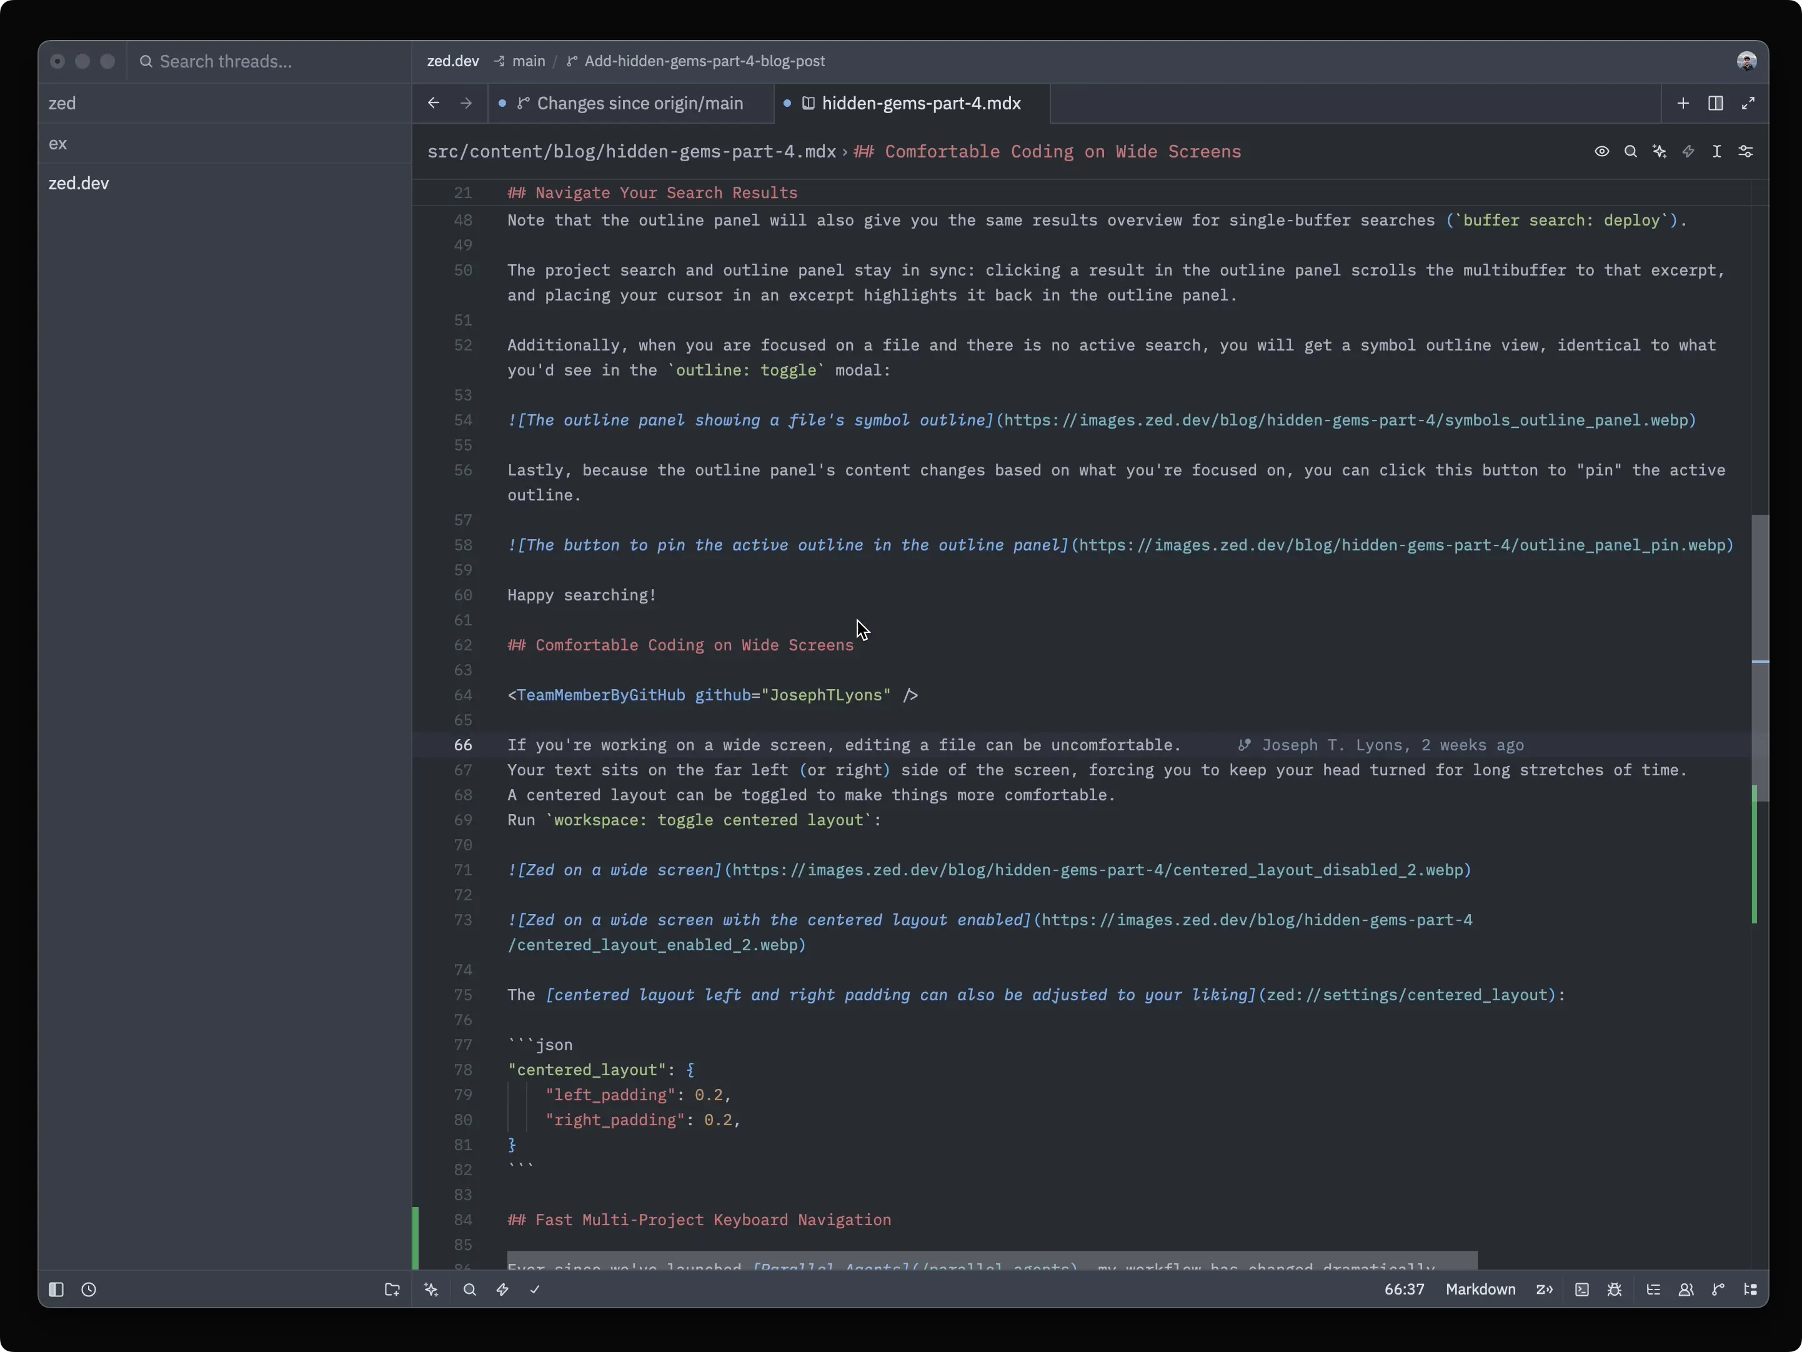Viewport: 1802px width, 1352px height.
Task: Toggle selections text-cursor icon in toolbar
Action: point(1716,151)
